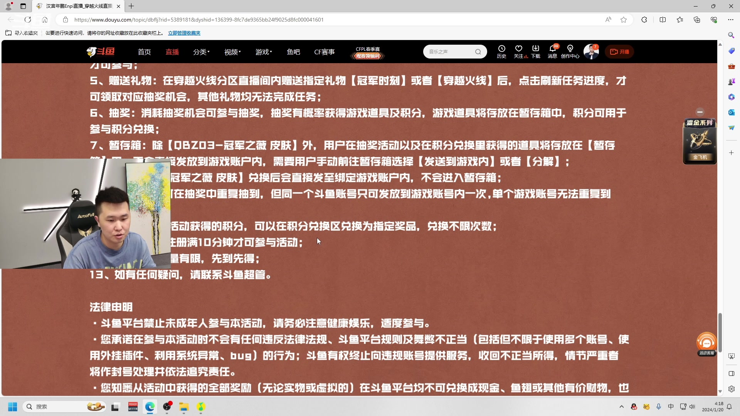Click the site info lock icon
Image resolution: width=740 pixels, height=416 pixels.
tap(66, 20)
